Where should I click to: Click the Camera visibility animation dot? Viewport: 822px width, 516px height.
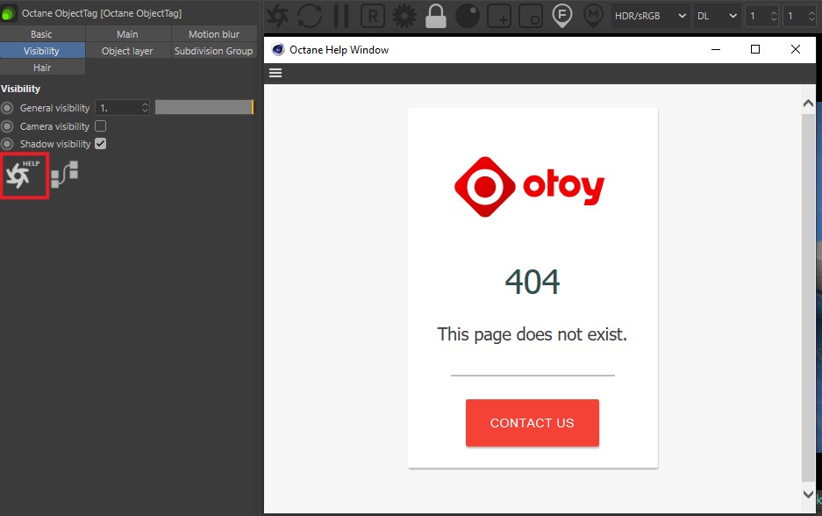(x=7, y=125)
